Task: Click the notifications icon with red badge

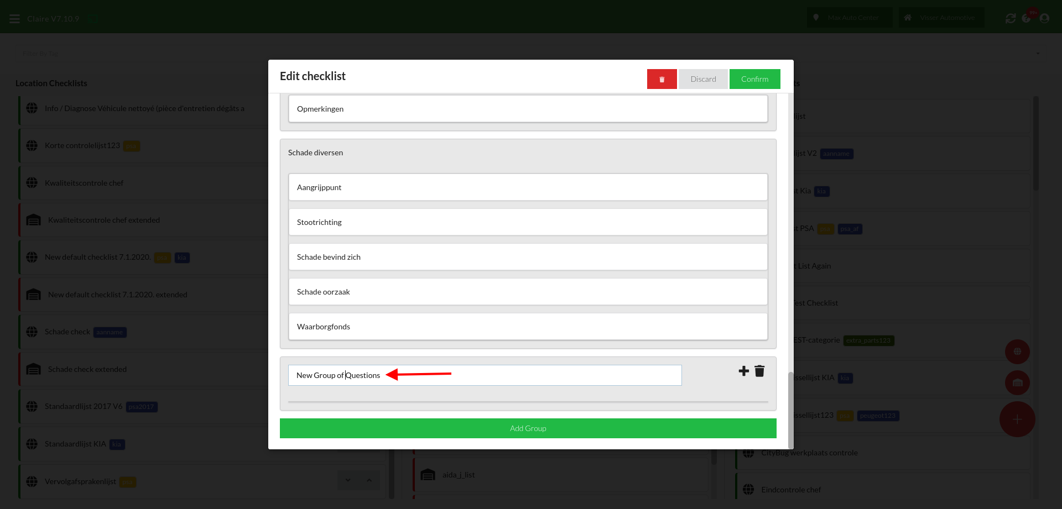Action: pos(1027,18)
